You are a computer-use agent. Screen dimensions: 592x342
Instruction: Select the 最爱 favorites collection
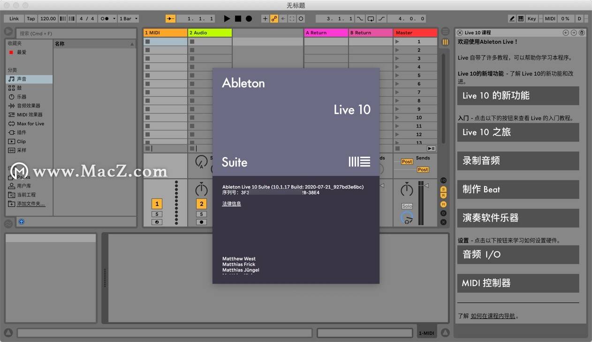(x=29, y=52)
